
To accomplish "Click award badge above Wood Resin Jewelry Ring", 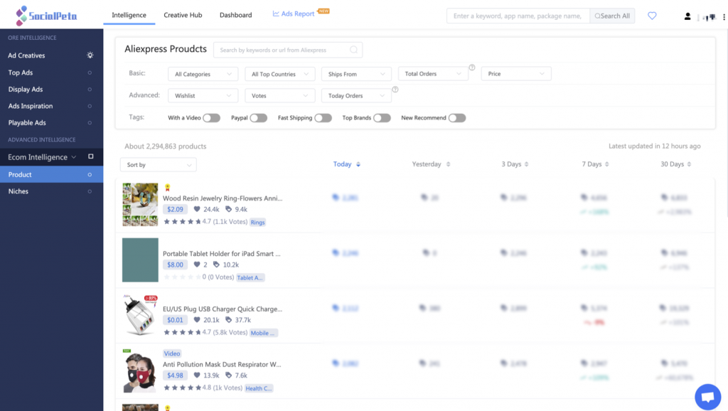I will 168,188.
